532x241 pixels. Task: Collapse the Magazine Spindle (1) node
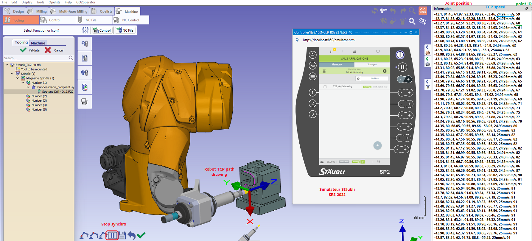point(17,78)
